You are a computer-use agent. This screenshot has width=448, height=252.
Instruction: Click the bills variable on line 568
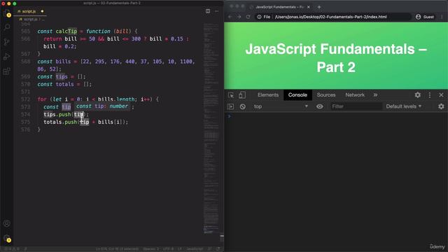point(63,62)
